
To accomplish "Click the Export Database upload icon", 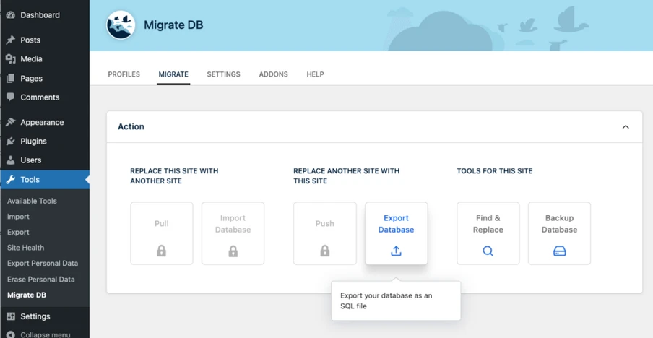I will pyautogui.click(x=396, y=251).
